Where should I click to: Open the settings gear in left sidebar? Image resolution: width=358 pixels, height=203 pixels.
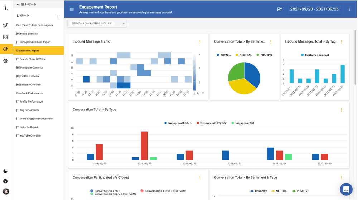(x=5, y=61)
